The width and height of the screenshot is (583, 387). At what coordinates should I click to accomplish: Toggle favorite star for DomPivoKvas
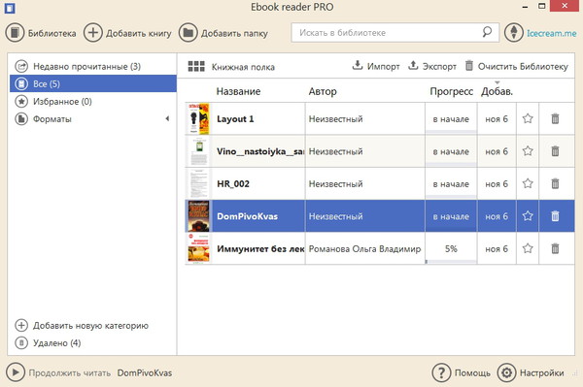click(x=528, y=216)
